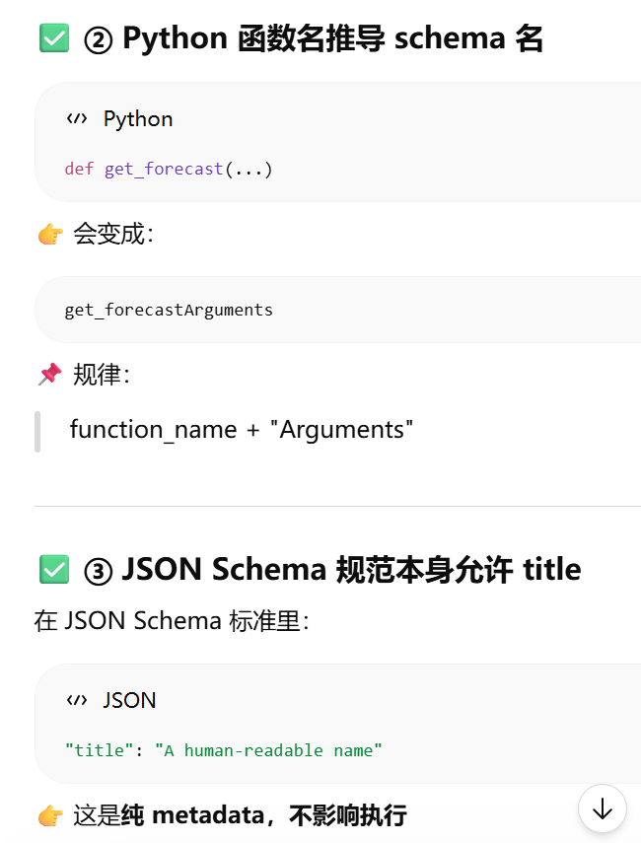Click the text 在 JSON Schema 标准里
This screenshot has height=843, width=641.
(x=172, y=621)
